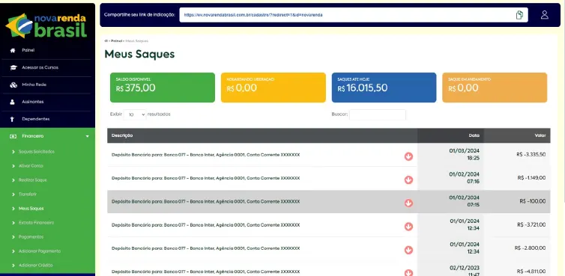Click the value R$ -1.149,00
Image resolution: width=565 pixels, height=276 pixels.
point(531,178)
